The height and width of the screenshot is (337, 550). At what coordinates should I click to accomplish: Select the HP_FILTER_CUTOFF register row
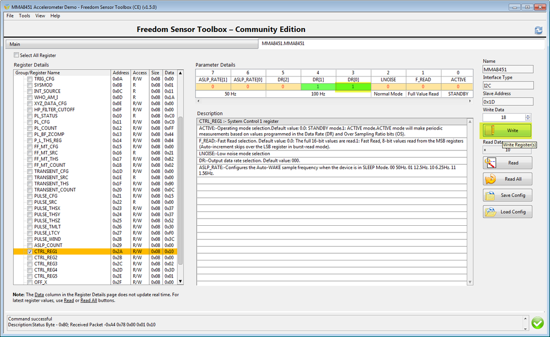pos(95,110)
